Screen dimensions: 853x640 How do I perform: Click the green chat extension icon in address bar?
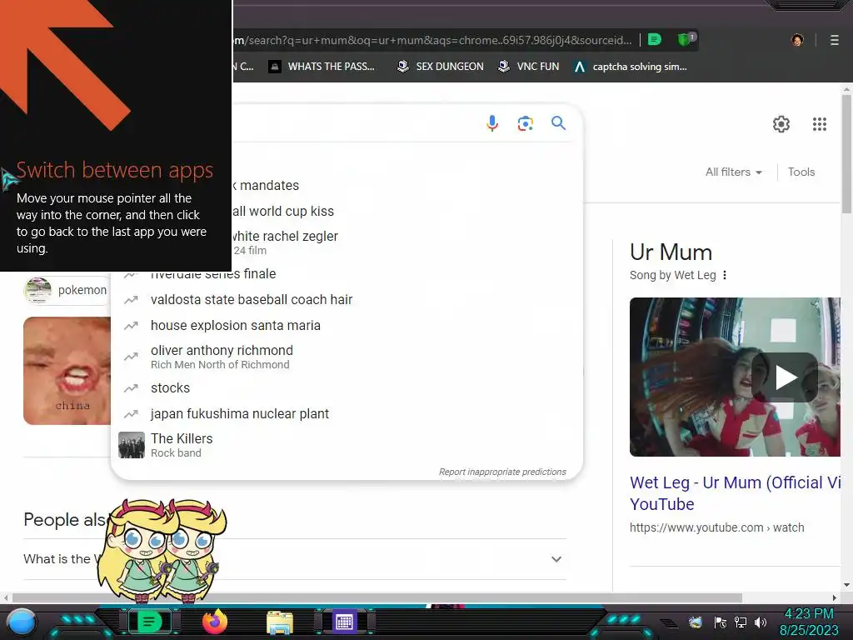(655, 39)
